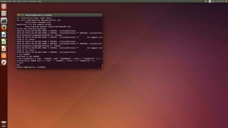Maximize the terminal window

coord(23,15)
